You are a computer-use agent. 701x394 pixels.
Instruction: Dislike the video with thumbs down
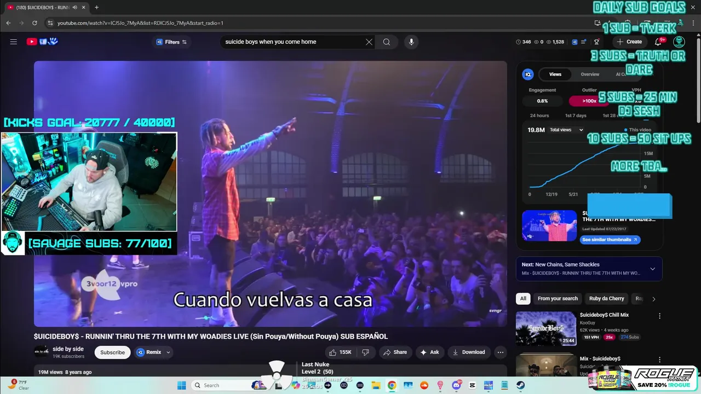[x=366, y=352]
